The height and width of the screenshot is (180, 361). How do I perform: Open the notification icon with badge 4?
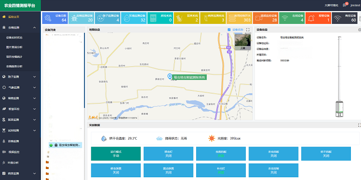click(344, 5)
